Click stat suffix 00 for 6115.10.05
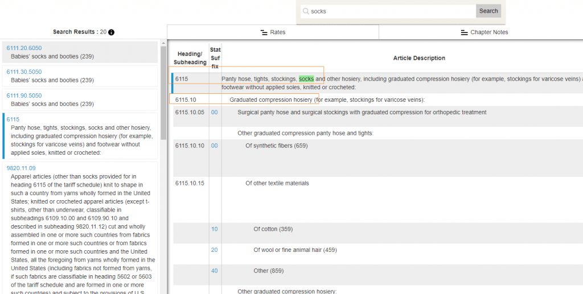 (x=215, y=112)
